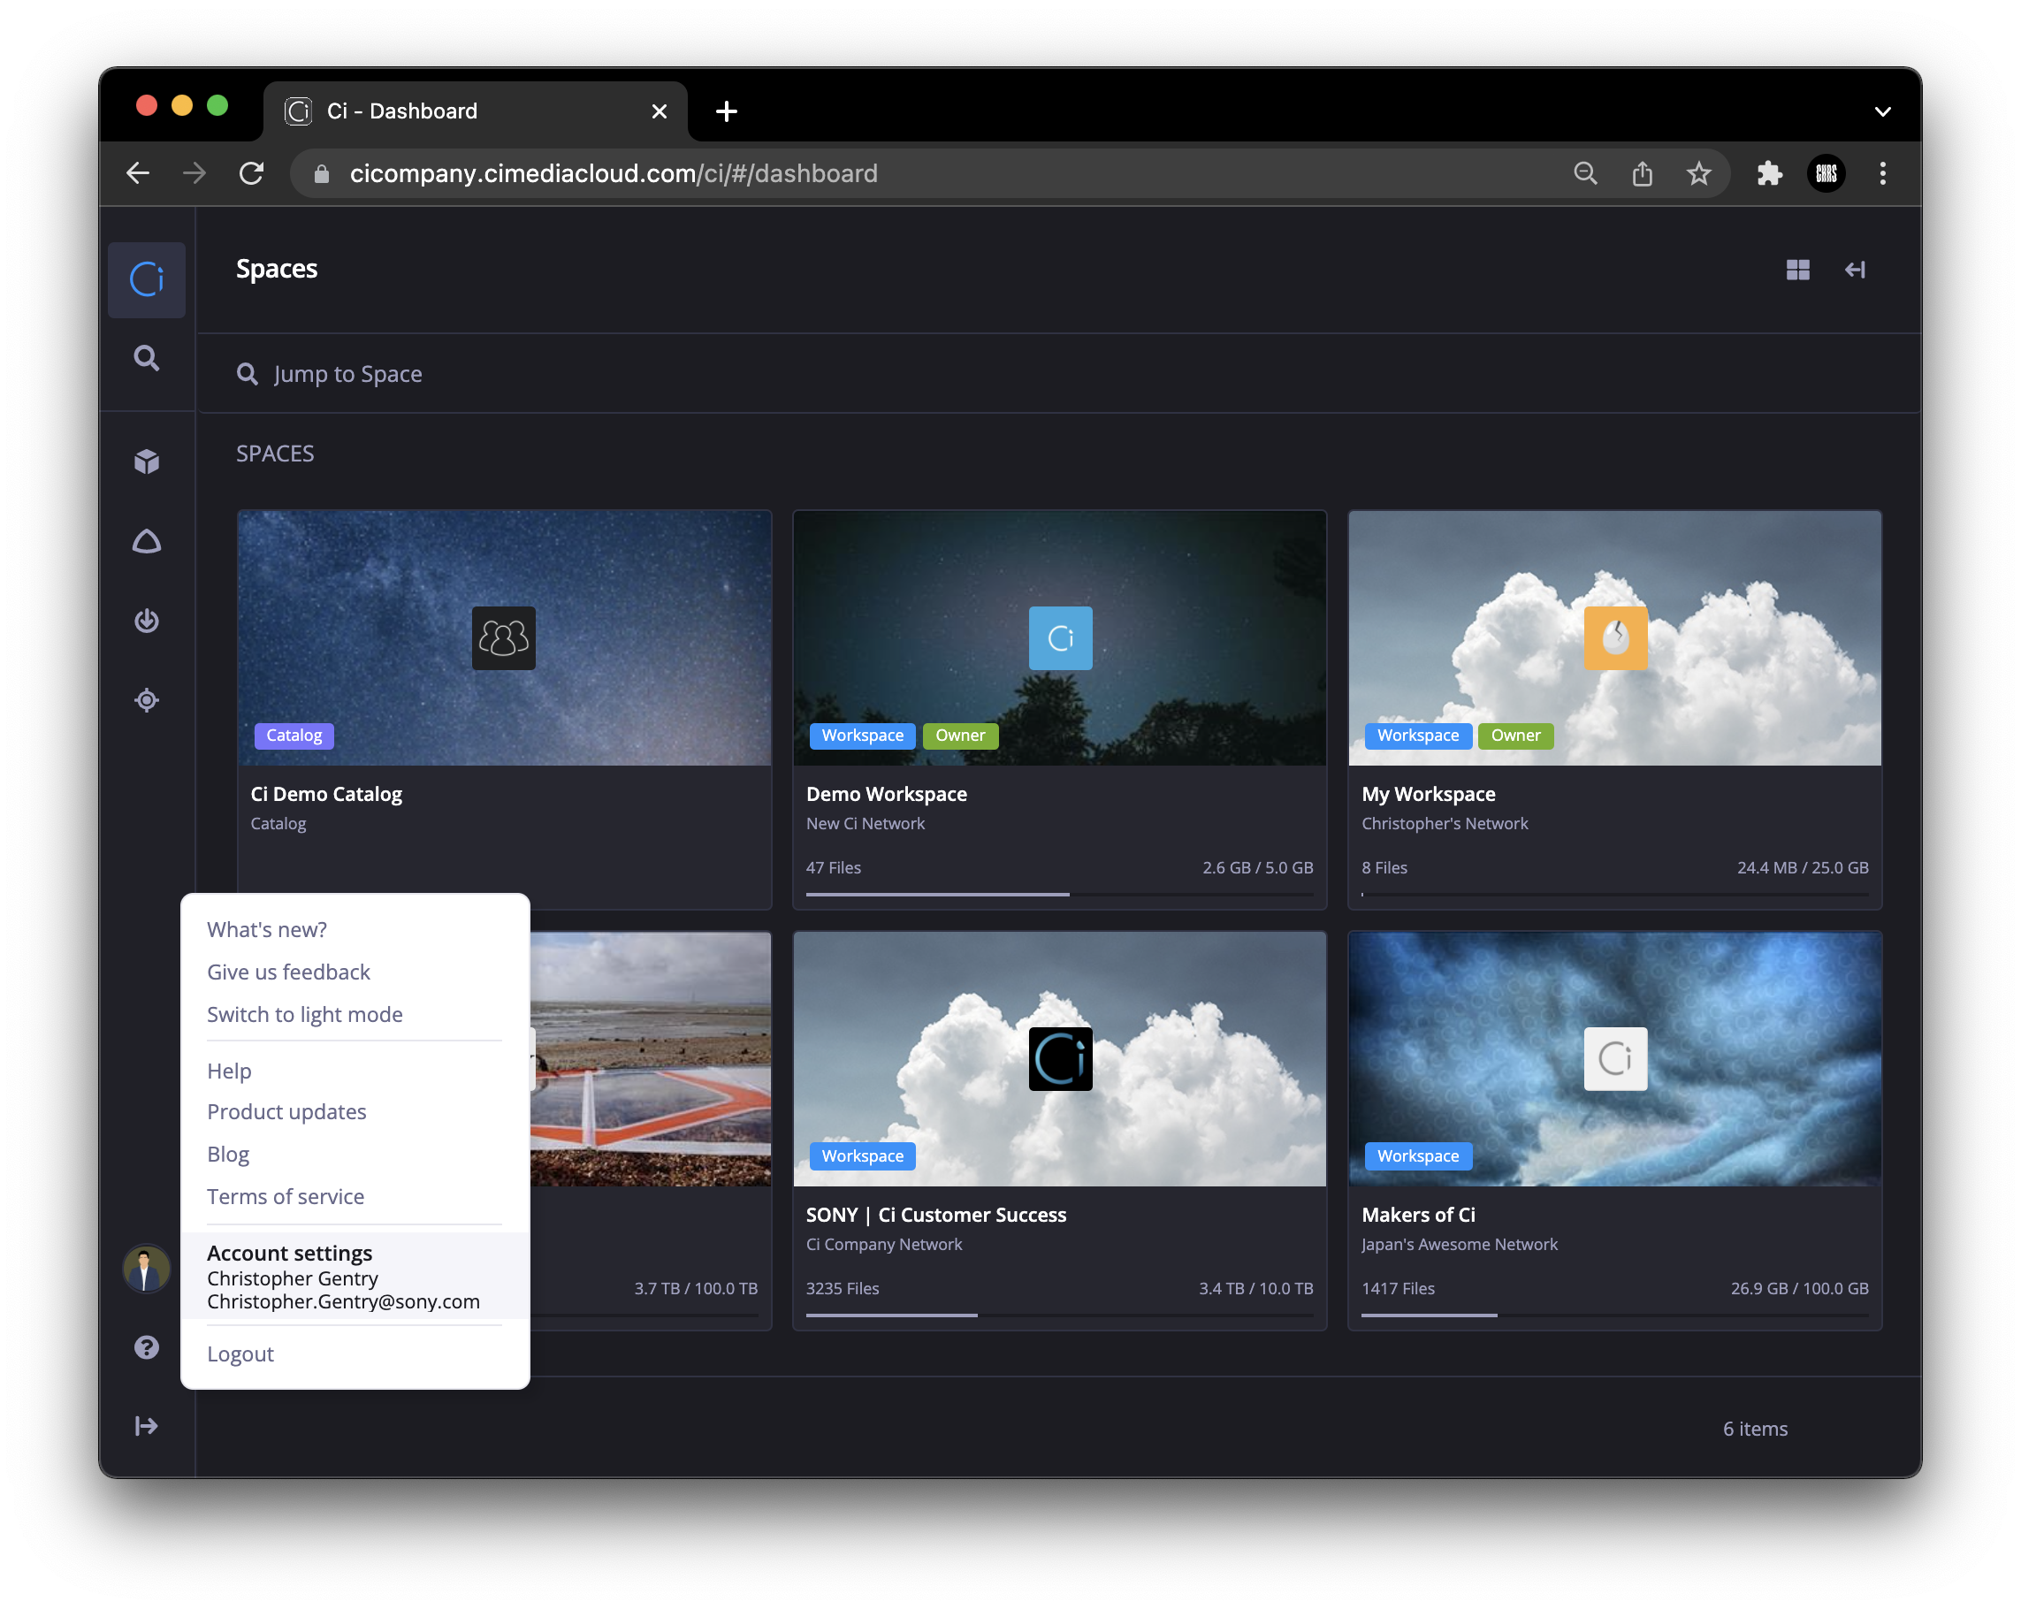Reload the page in browser
The image size is (2021, 1609).
click(251, 173)
